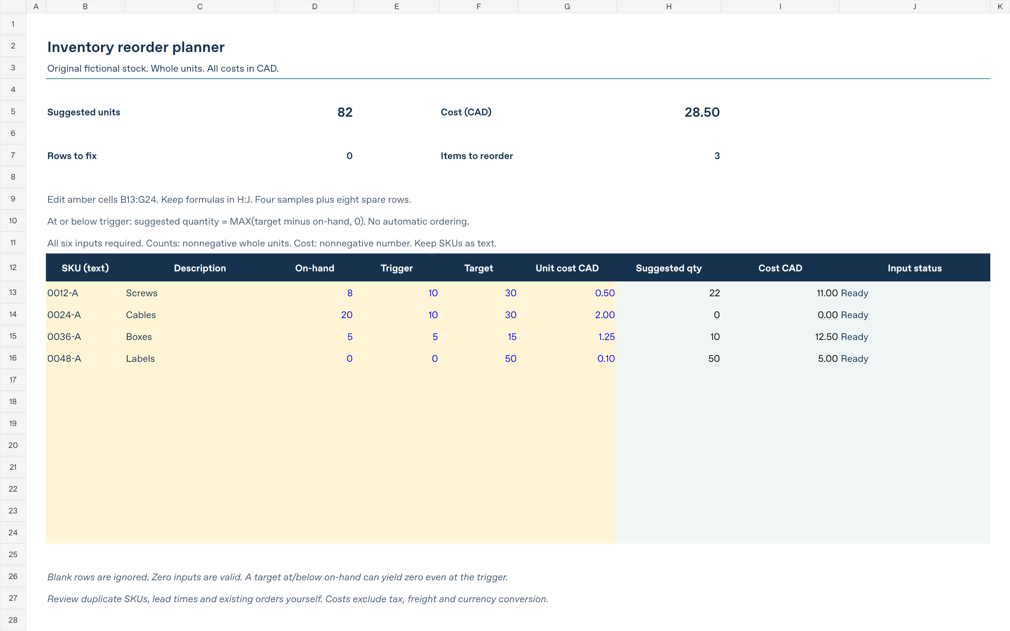
Task: Select column header J
Action: coord(915,7)
